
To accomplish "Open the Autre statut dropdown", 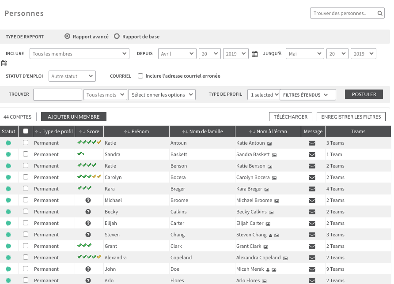I will (72, 76).
